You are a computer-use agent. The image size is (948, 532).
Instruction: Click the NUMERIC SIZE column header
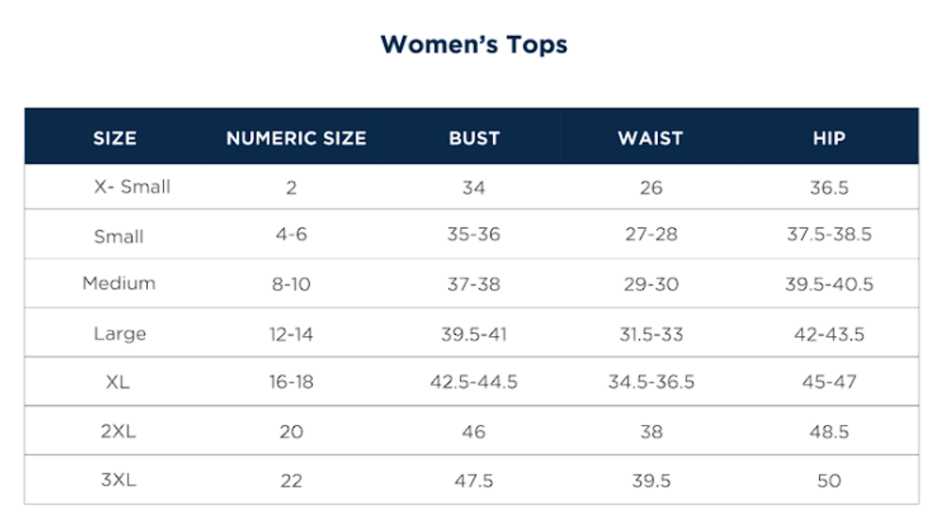pyautogui.click(x=296, y=138)
